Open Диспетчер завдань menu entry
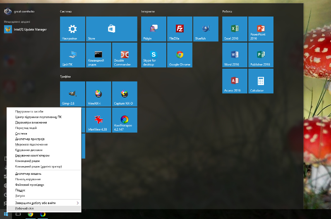The image size is (331, 219). tap(44, 174)
